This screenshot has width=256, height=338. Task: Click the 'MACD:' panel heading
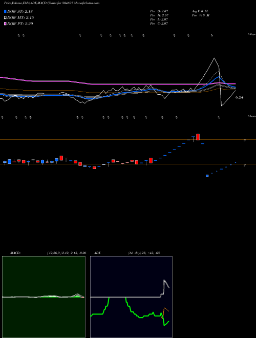(x=15, y=253)
